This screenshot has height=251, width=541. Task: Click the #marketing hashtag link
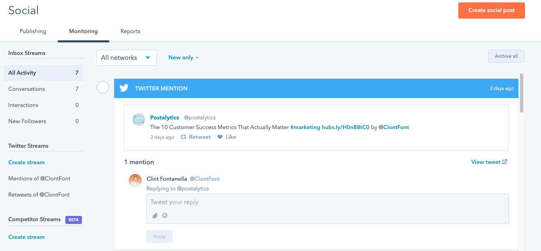[x=305, y=127]
